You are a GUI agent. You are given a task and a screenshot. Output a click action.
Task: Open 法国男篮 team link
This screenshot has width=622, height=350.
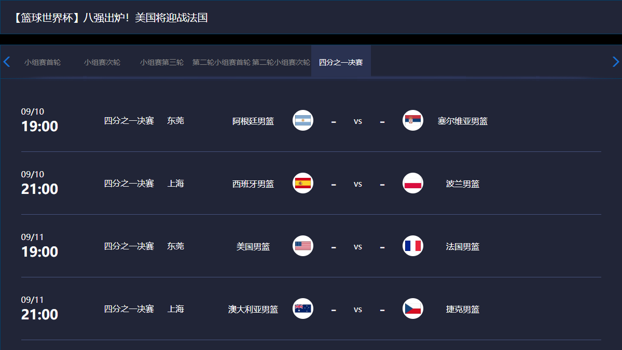[x=463, y=246]
